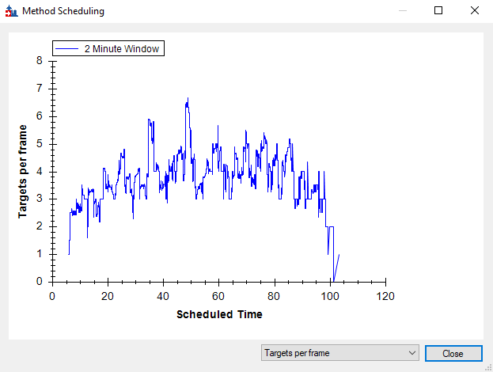Click the 4 tick label on the y-axis

[40, 171]
